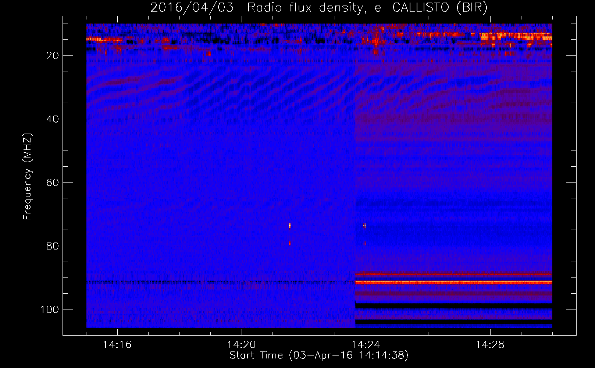595x368 pixels.
Task: Click the 14:20 time tick label
Action: coord(242,345)
